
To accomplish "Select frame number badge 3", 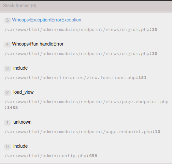I will pos(7,69).
